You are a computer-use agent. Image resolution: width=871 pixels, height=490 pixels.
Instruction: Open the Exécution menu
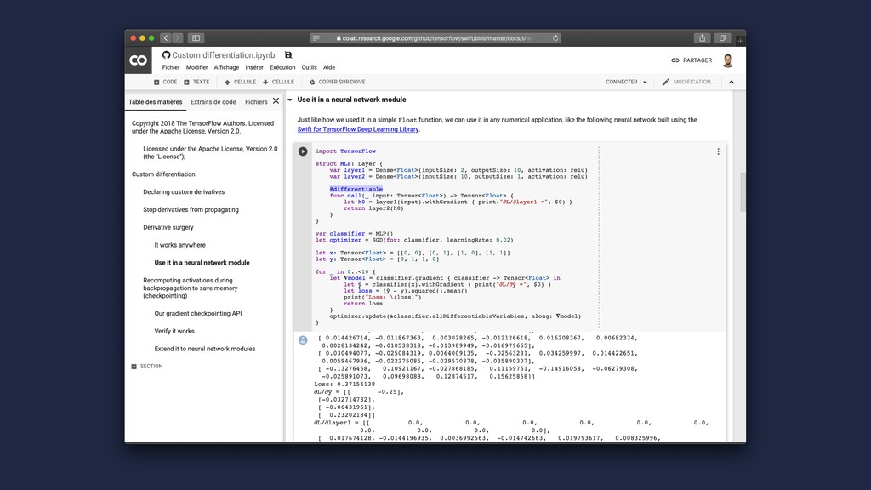(x=282, y=67)
